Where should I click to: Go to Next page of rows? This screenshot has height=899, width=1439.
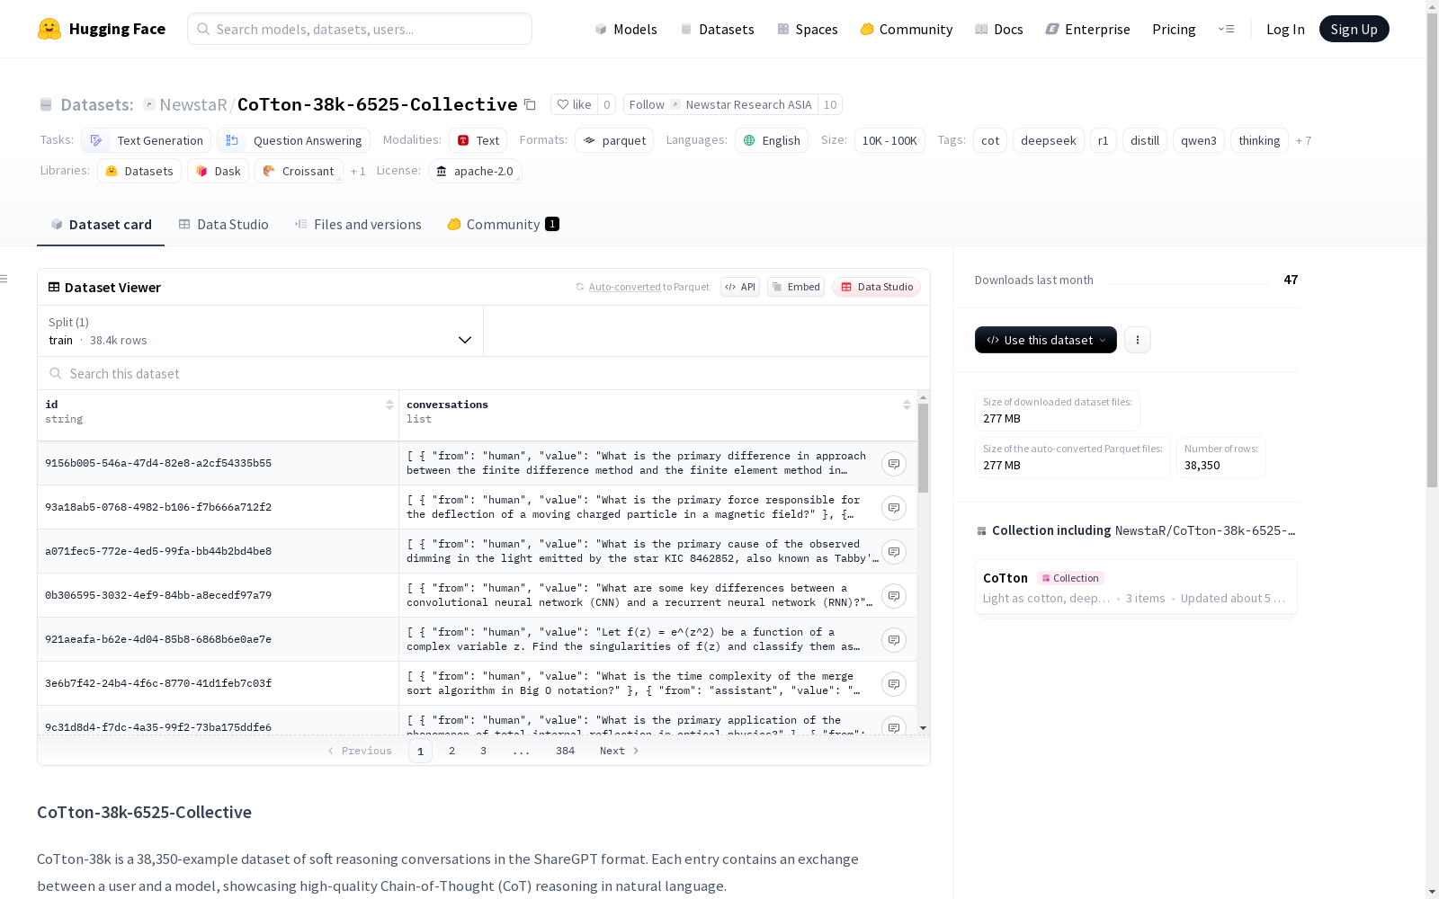point(619,751)
